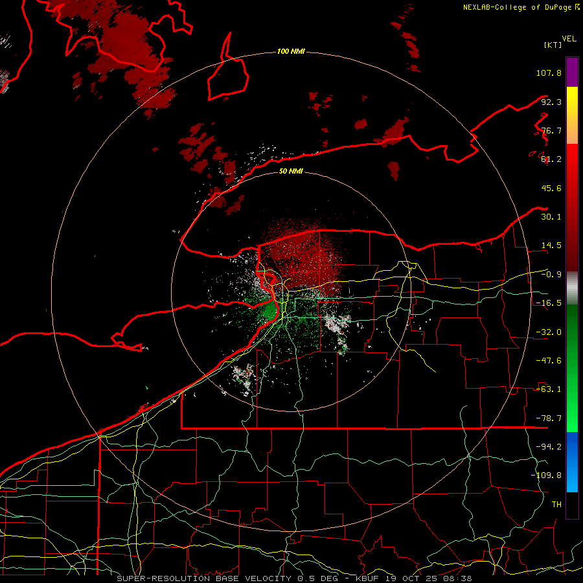Select the blue segment of the velocity color bar
Image resolution: width=583 pixels, height=583 pixels.
coord(572,462)
